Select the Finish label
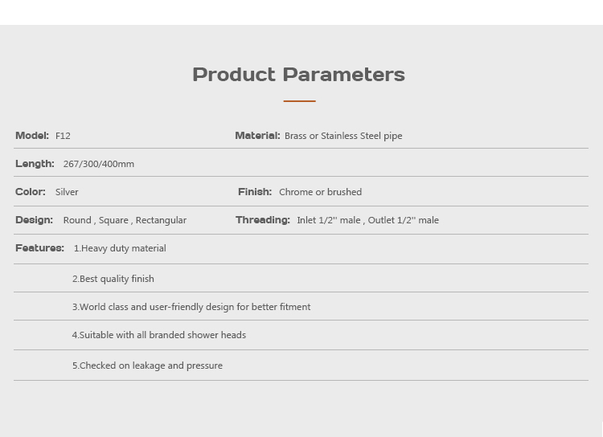The height and width of the screenshot is (437, 603). (255, 192)
